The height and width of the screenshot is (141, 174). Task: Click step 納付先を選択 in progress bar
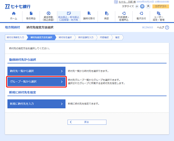click(x=65, y=37)
